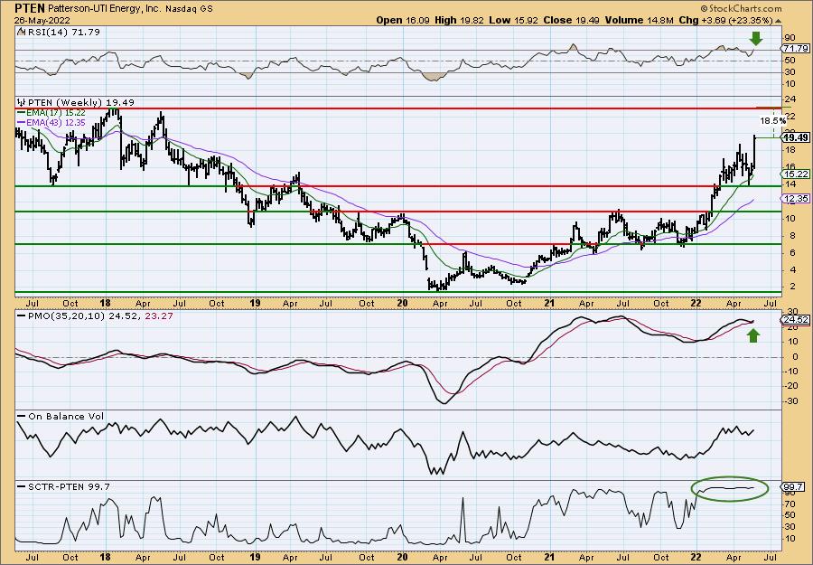The image size is (813, 565).
Task: Select the EMA(17) 15.22 legend text
Action: (x=57, y=113)
